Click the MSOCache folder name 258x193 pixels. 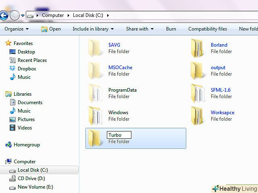pyautogui.click(x=121, y=68)
